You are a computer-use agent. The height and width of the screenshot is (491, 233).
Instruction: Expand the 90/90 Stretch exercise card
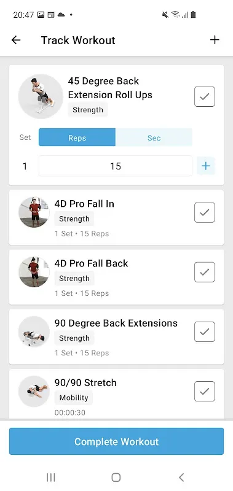[x=116, y=394]
